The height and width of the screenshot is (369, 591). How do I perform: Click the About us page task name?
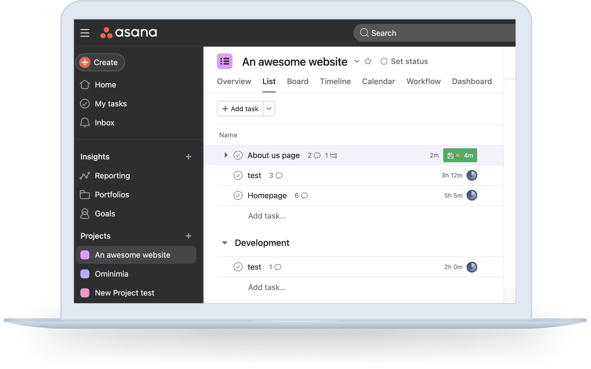[273, 155]
